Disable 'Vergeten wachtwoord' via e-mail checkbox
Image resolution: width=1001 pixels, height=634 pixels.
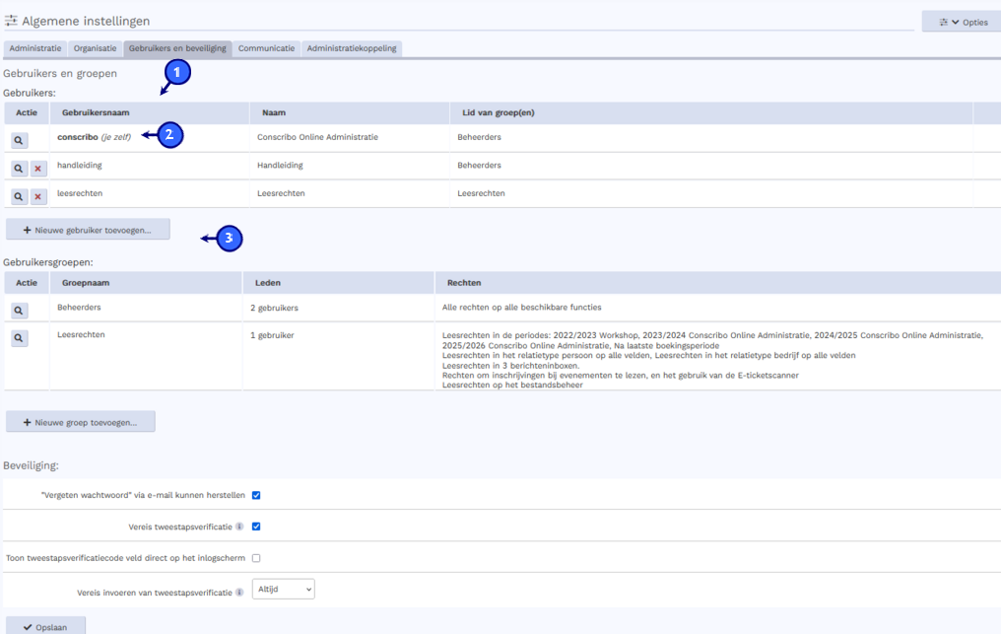click(256, 495)
